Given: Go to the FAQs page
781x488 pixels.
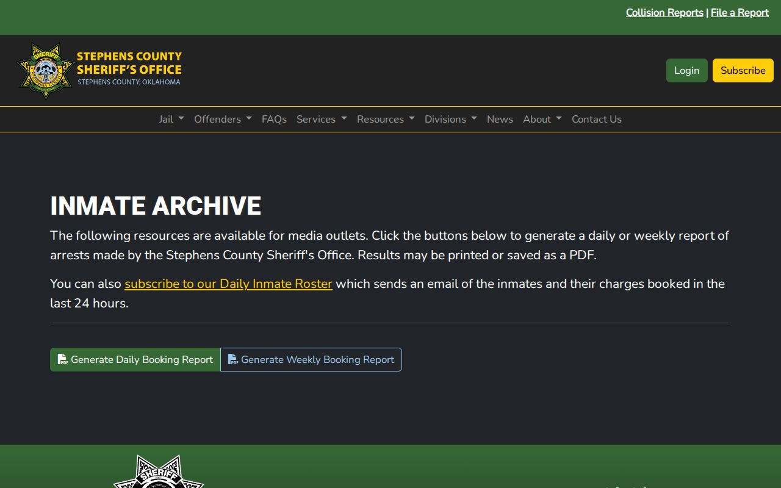Looking at the screenshot, I should coord(274,119).
